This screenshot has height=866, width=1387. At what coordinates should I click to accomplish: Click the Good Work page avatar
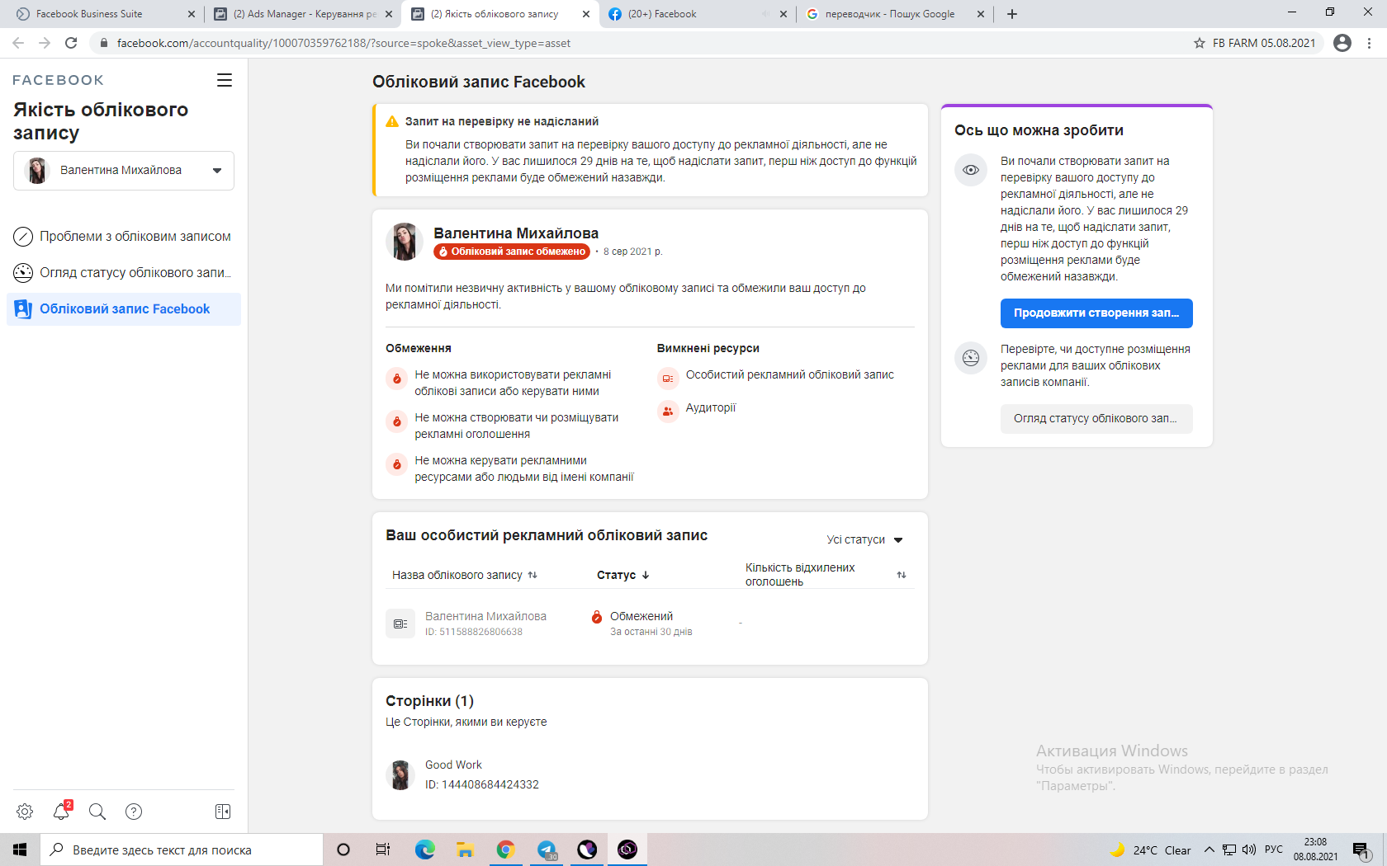point(400,775)
